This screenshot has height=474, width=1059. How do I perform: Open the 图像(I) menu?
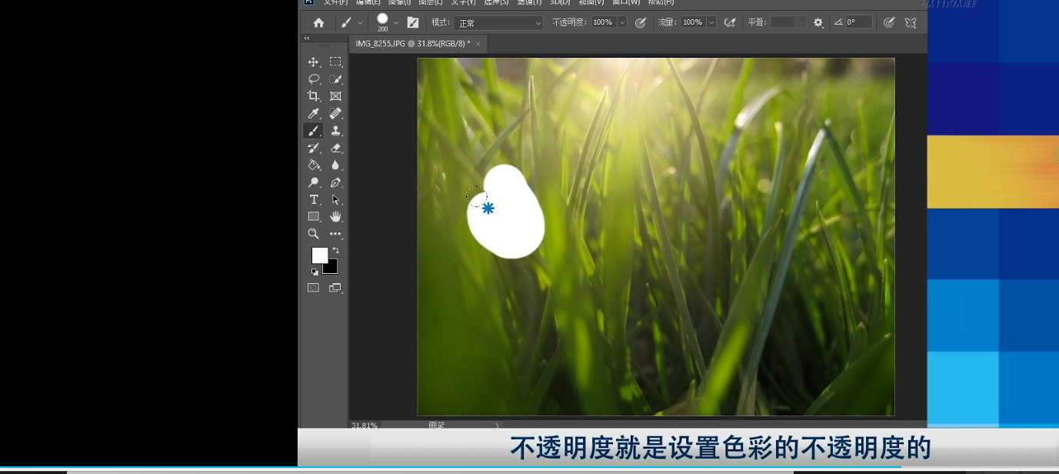click(x=400, y=2)
